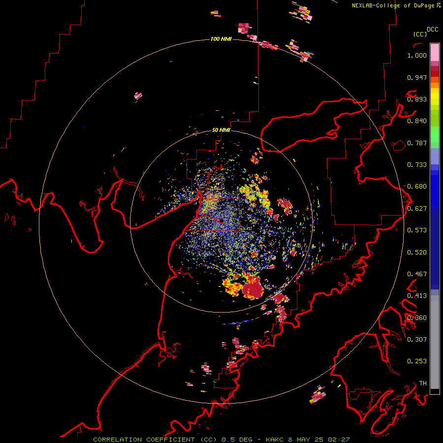Click the 0.307 value on color scale
Screen dimensions: 443x443
[x=417, y=340]
